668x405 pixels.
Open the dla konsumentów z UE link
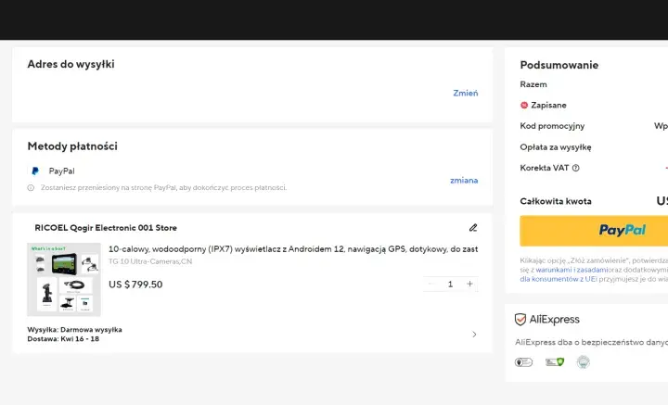click(559, 279)
